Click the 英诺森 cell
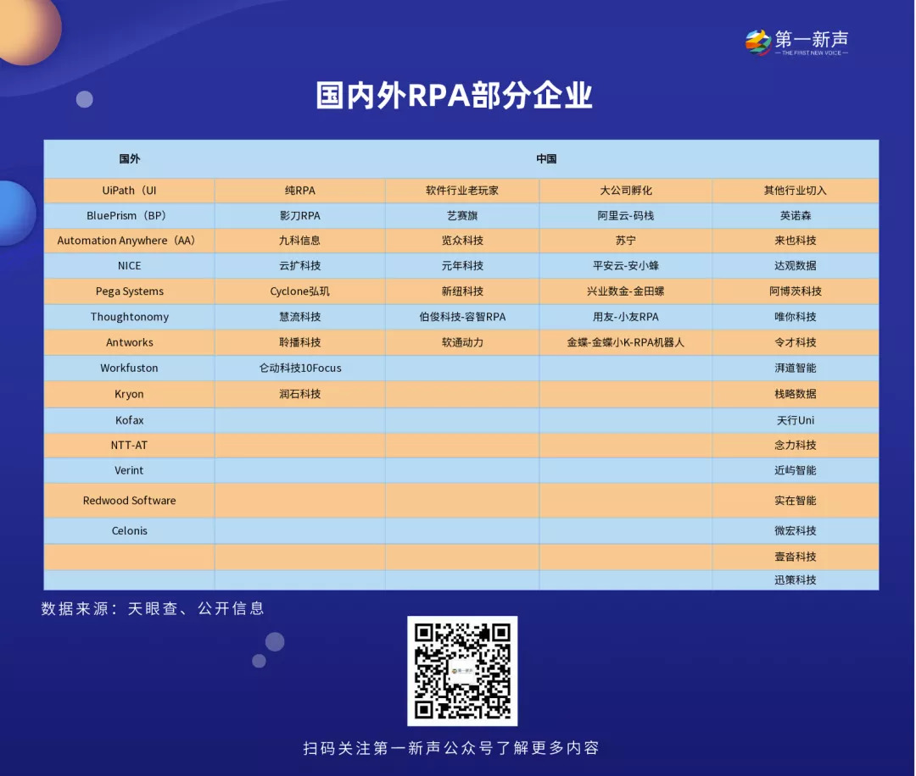Screen dimensions: 916x776 pyautogui.click(x=795, y=215)
